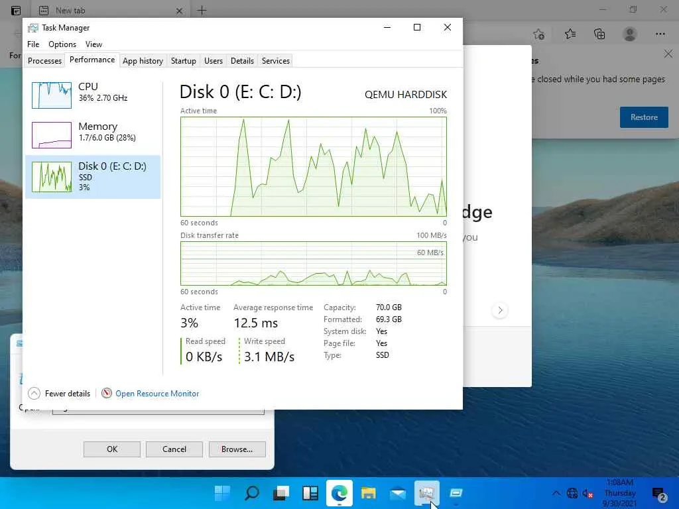
Task: Select Memory performance graph thumbnail
Action: 52,135
